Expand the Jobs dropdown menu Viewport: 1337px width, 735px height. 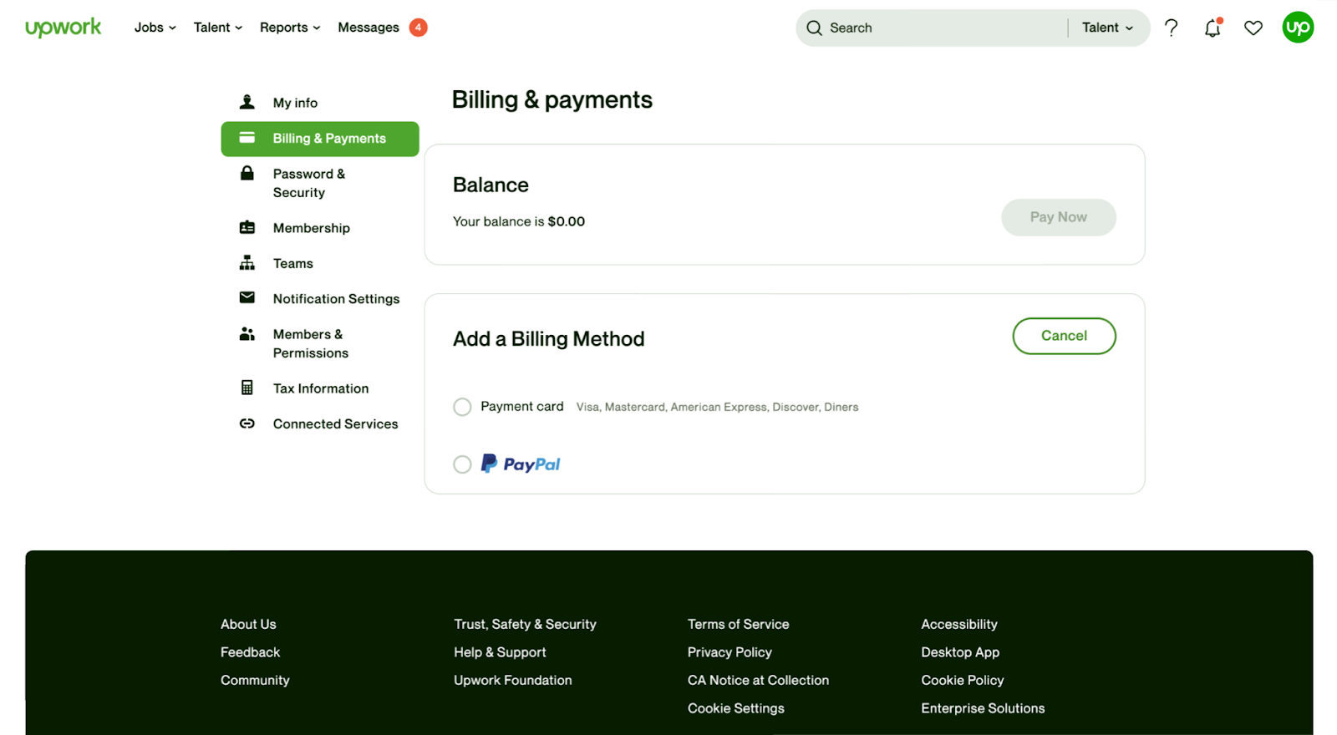[155, 28]
